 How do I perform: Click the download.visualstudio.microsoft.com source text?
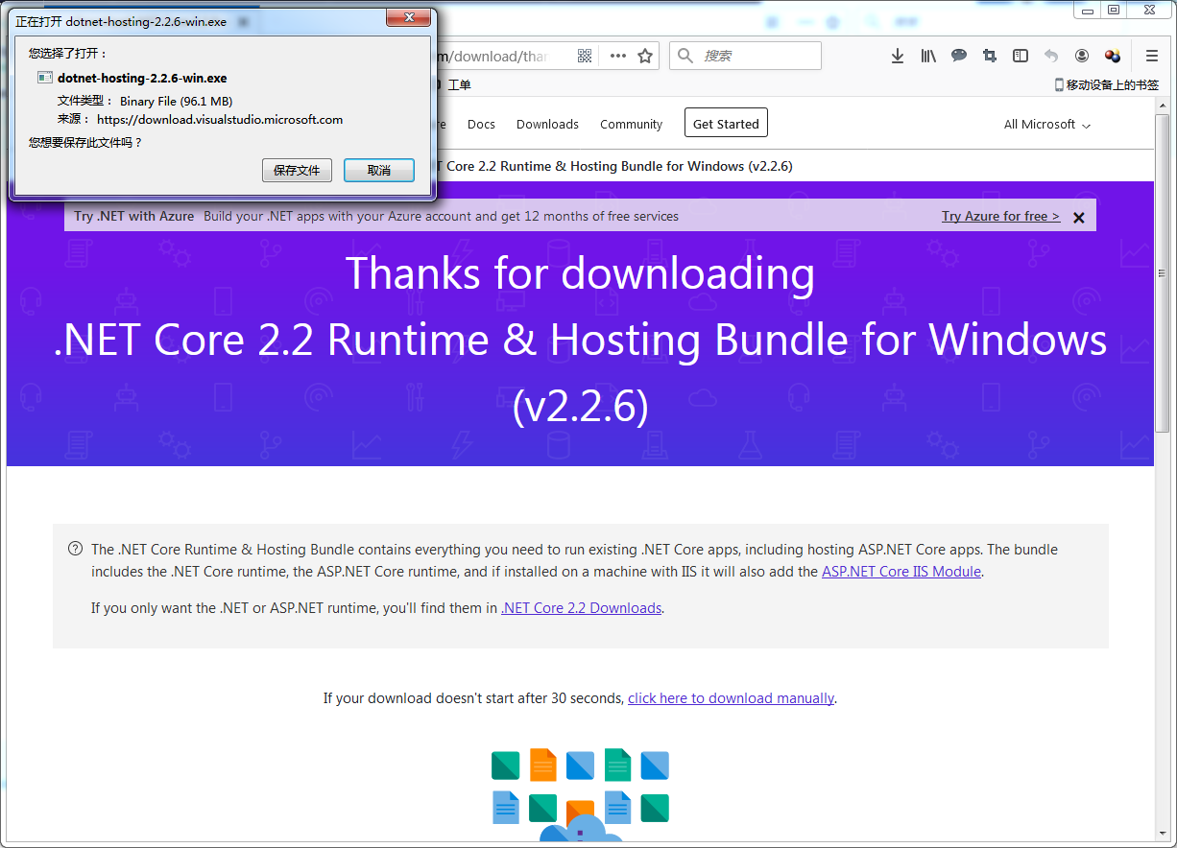220,120
